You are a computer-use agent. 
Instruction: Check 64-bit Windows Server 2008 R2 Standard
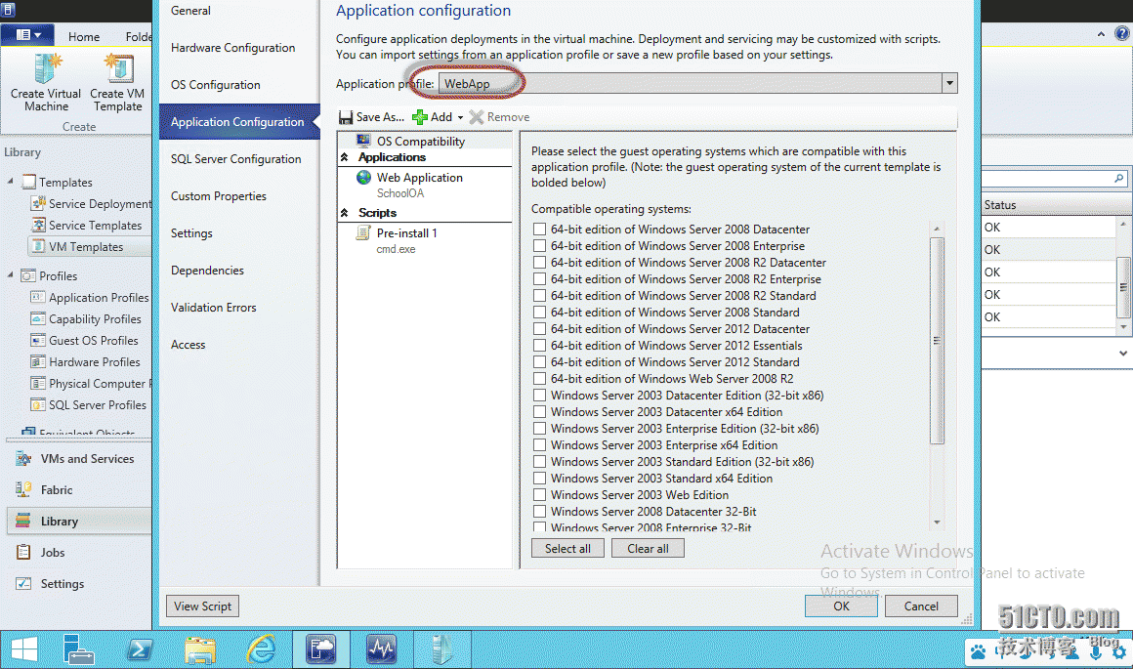coord(540,296)
